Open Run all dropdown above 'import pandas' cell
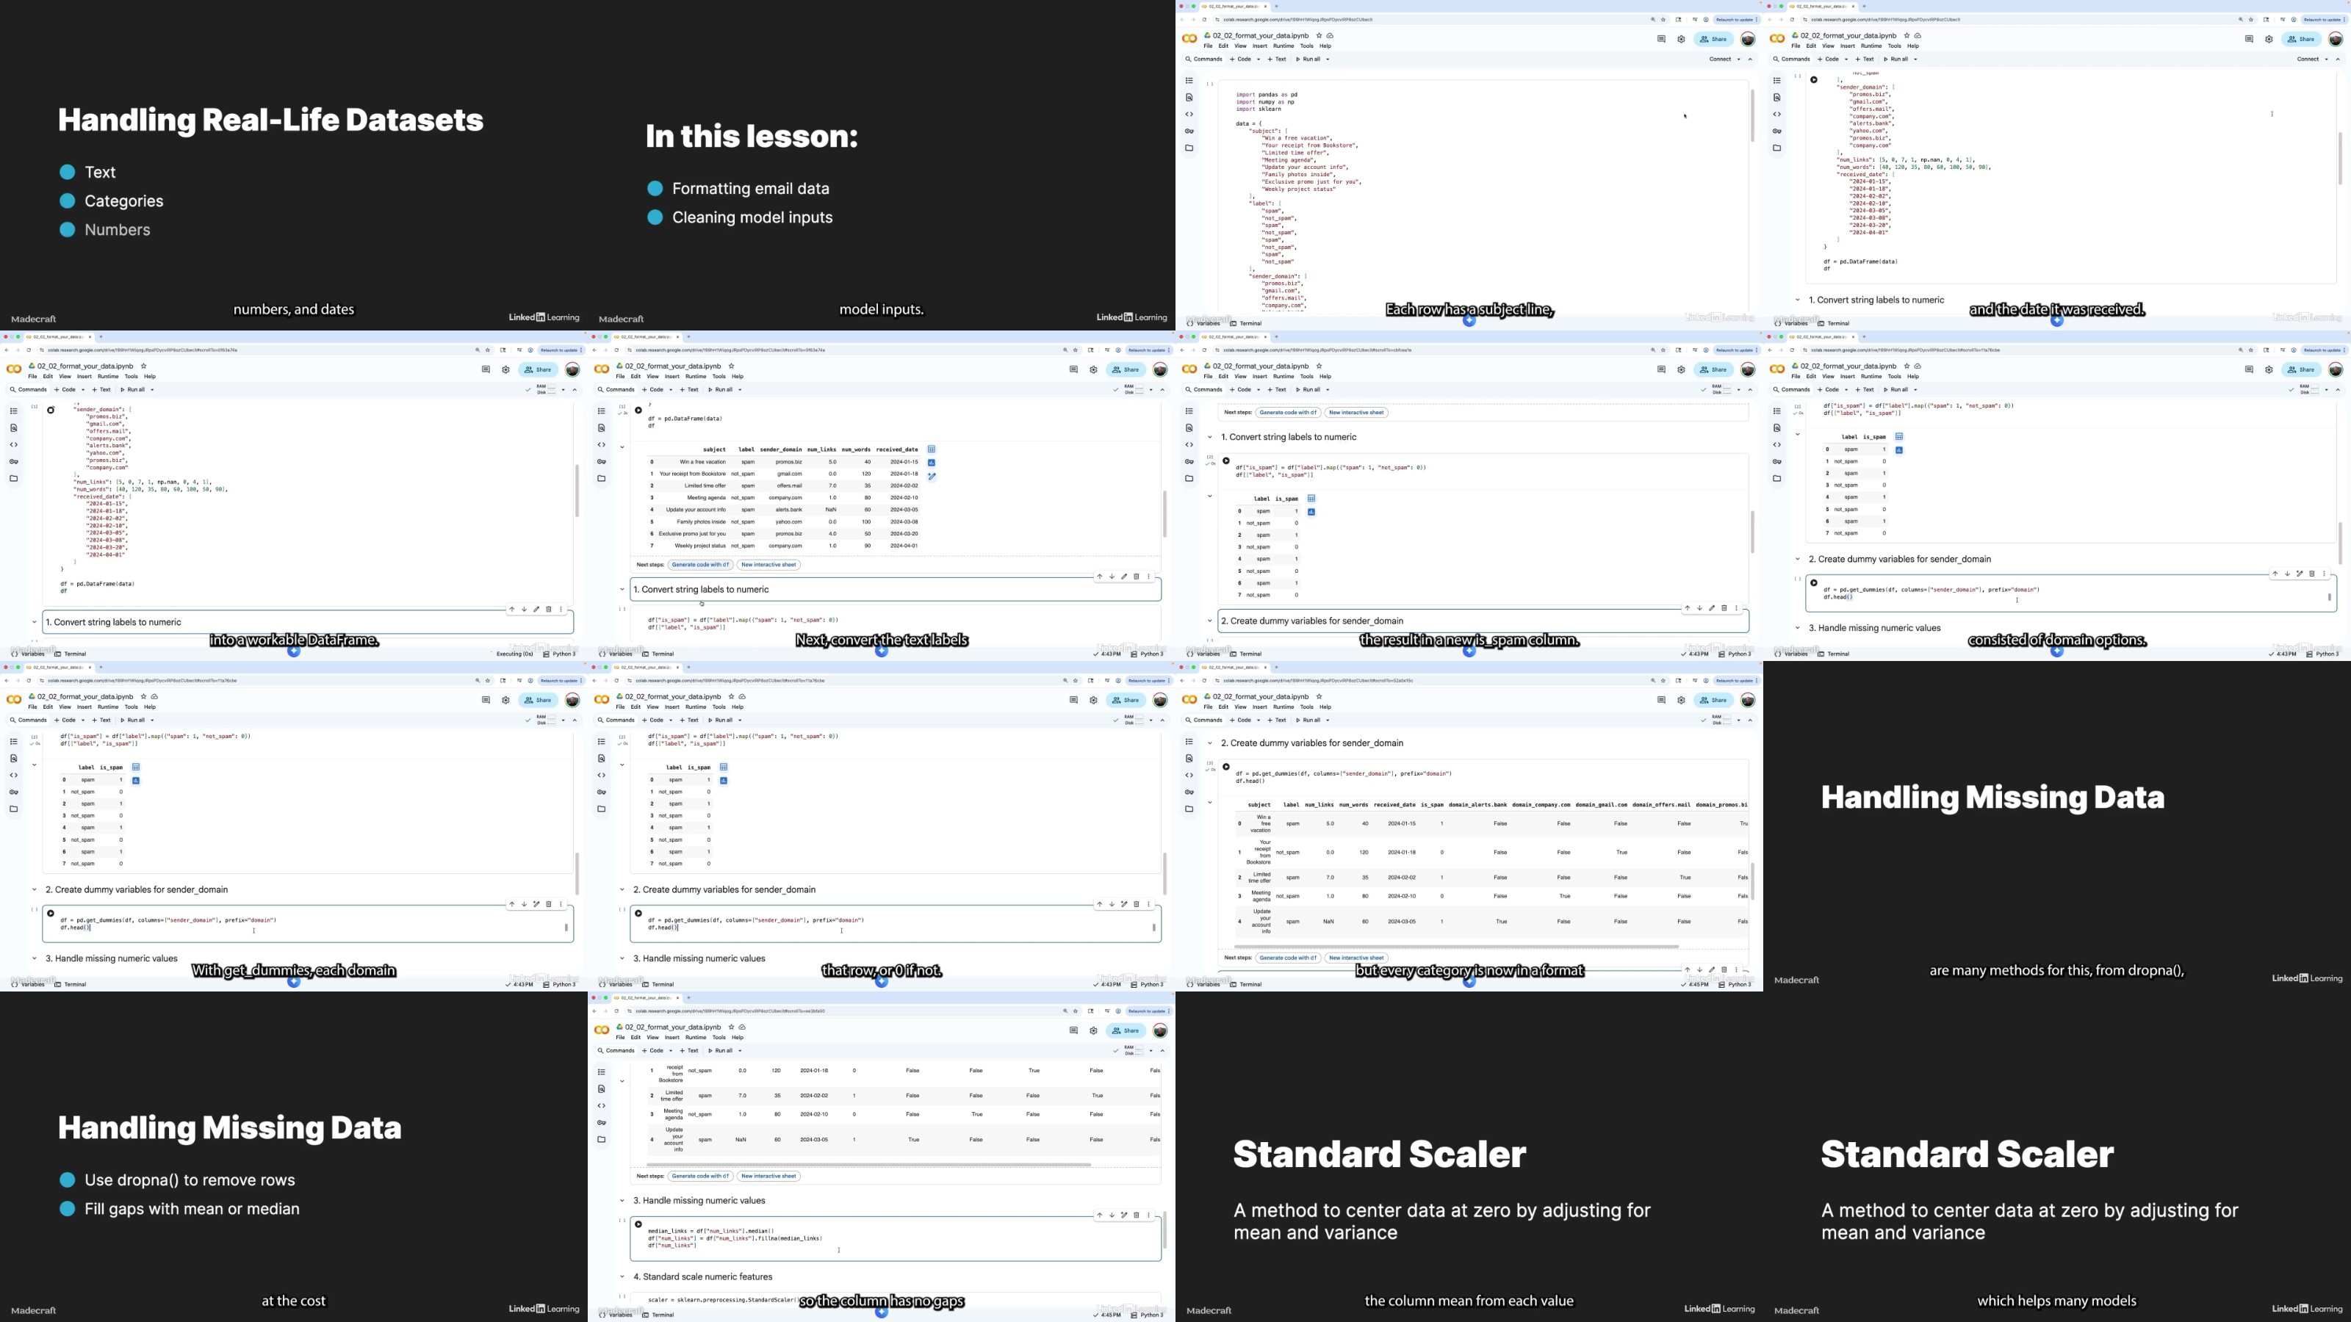This screenshot has height=1322, width=2351. coord(1328,59)
